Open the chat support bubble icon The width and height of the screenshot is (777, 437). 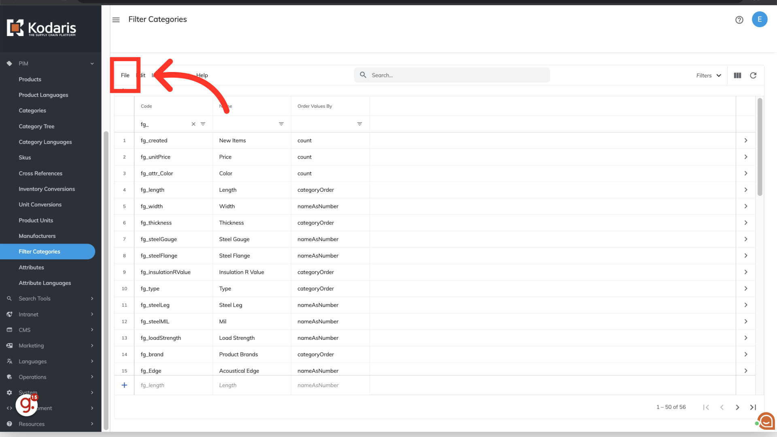[x=766, y=421]
